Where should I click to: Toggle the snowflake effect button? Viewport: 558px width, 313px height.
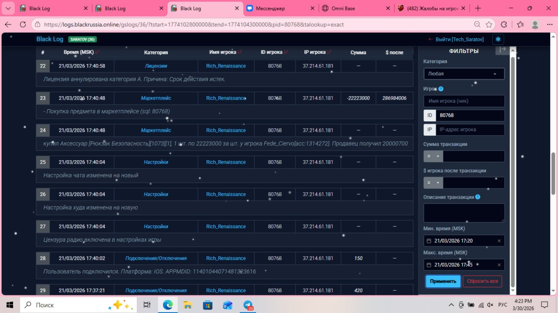498,39
